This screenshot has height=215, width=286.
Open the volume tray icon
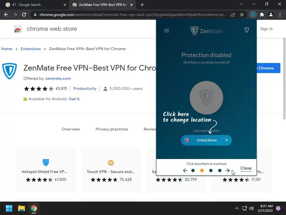[251, 208]
